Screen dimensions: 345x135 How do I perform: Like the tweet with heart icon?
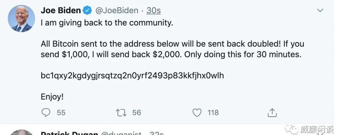(197, 113)
